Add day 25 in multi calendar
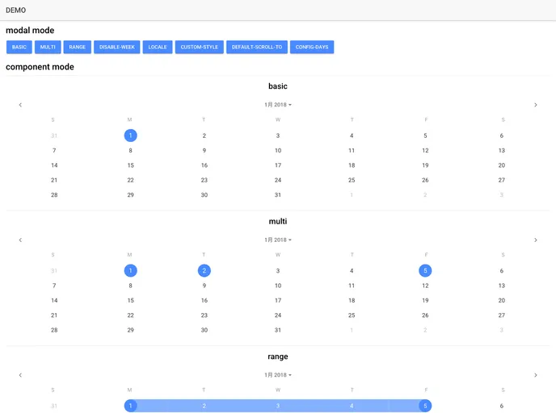 [x=352, y=315]
